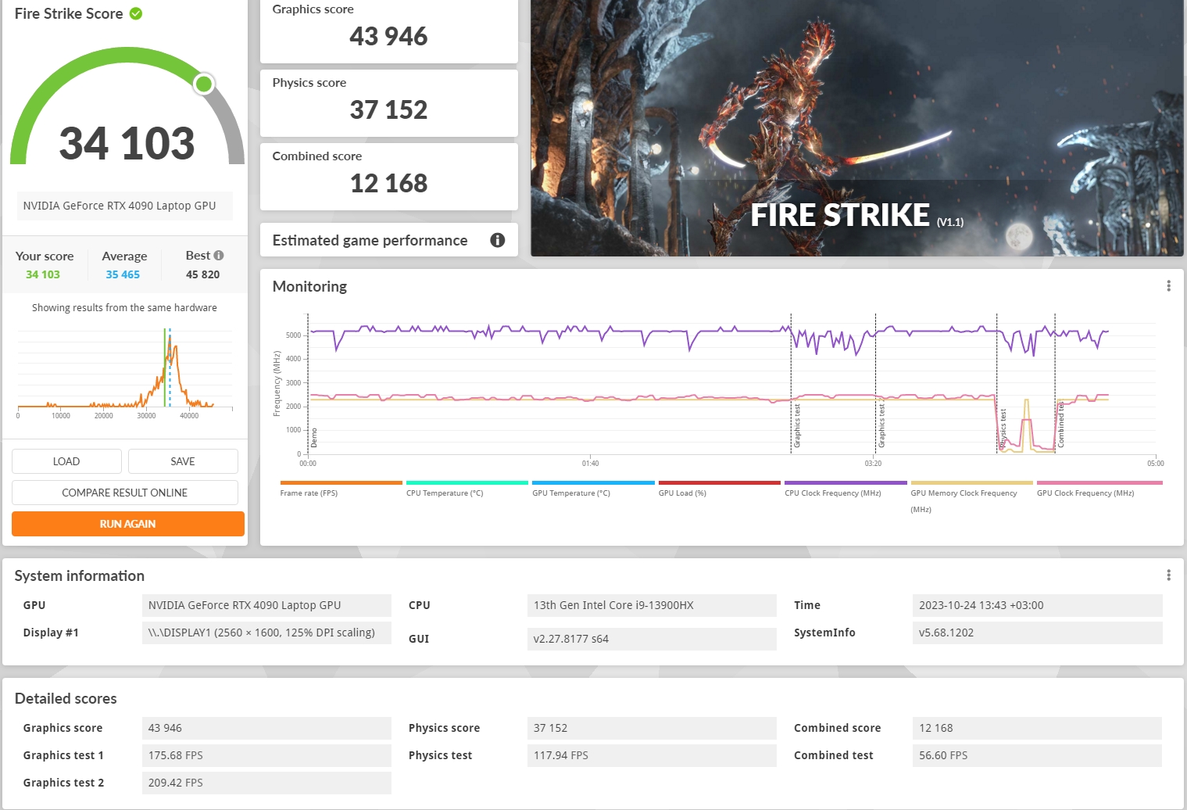Viewport: 1187px width, 810px height.
Task: Hide GPU Clock Frequency chart line
Action: tap(1085, 493)
